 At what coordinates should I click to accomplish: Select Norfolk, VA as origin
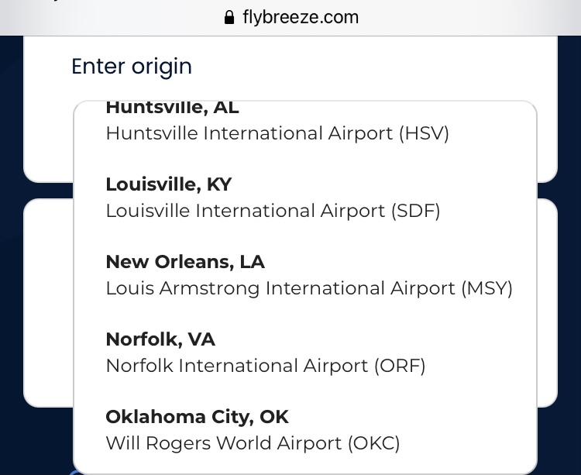pos(160,339)
